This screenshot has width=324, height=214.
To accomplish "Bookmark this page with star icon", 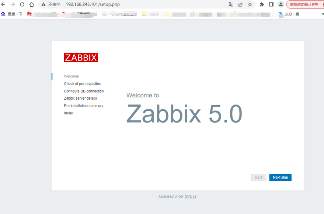I will point(250,4).
